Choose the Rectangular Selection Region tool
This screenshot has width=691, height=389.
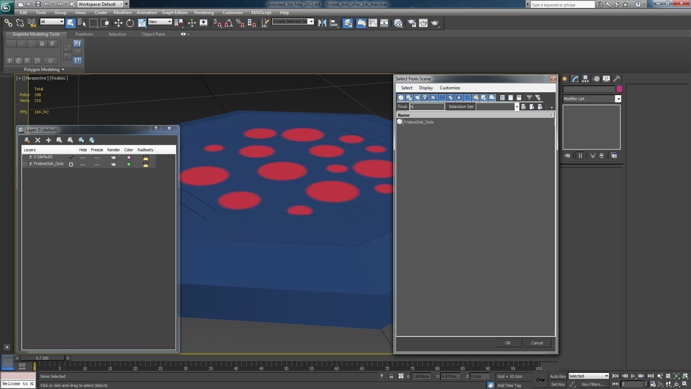point(93,23)
